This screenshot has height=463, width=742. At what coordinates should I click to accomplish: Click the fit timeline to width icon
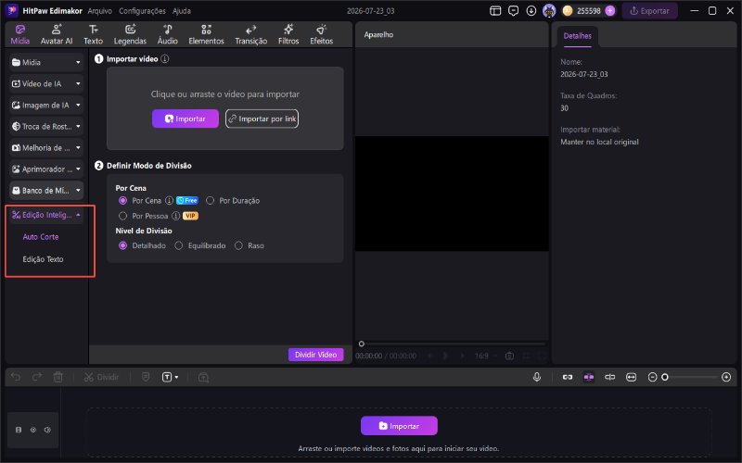tap(632, 377)
